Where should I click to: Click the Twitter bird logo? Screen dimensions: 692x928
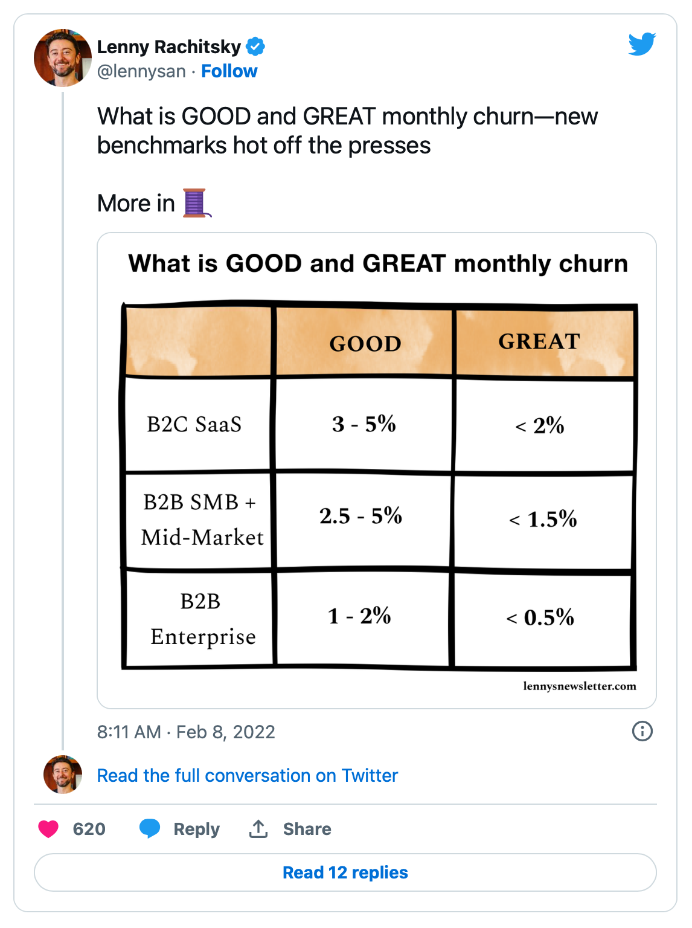(x=641, y=44)
